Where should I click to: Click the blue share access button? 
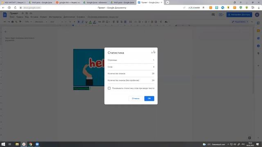(x=239, y=15)
